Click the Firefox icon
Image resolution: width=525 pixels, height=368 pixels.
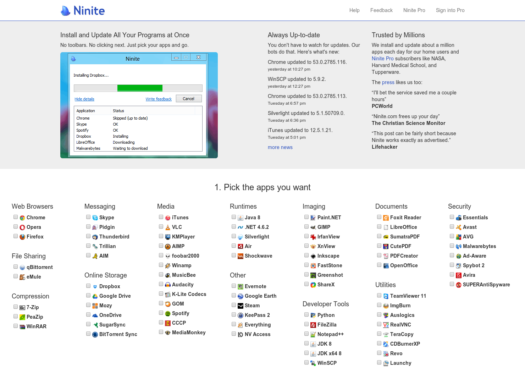click(22, 237)
